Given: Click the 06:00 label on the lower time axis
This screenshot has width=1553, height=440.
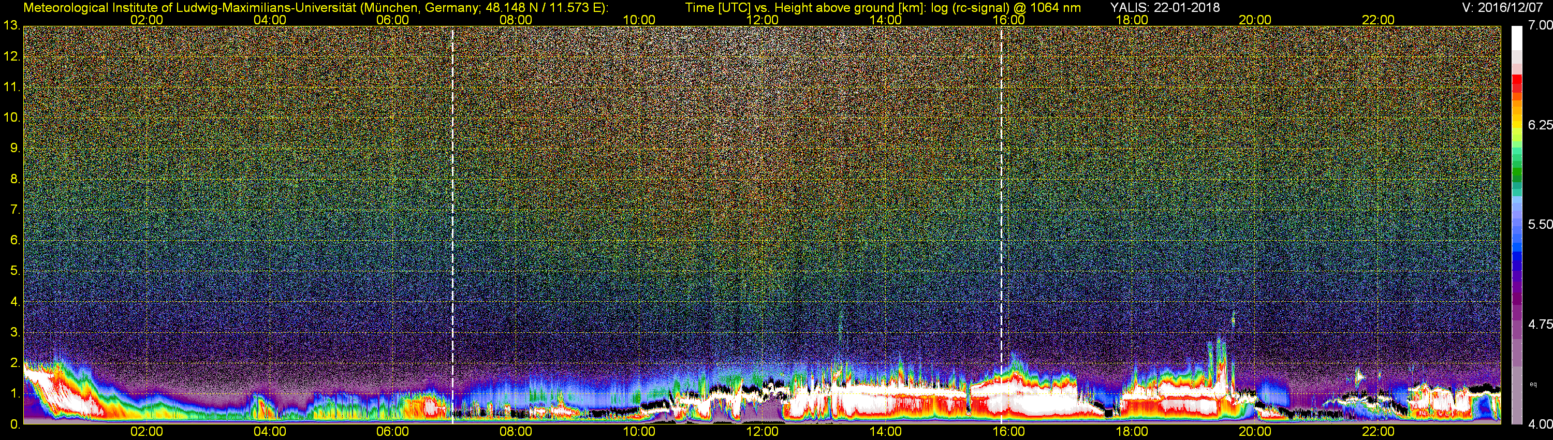Looking at the screenshot, I should [392, 432].
